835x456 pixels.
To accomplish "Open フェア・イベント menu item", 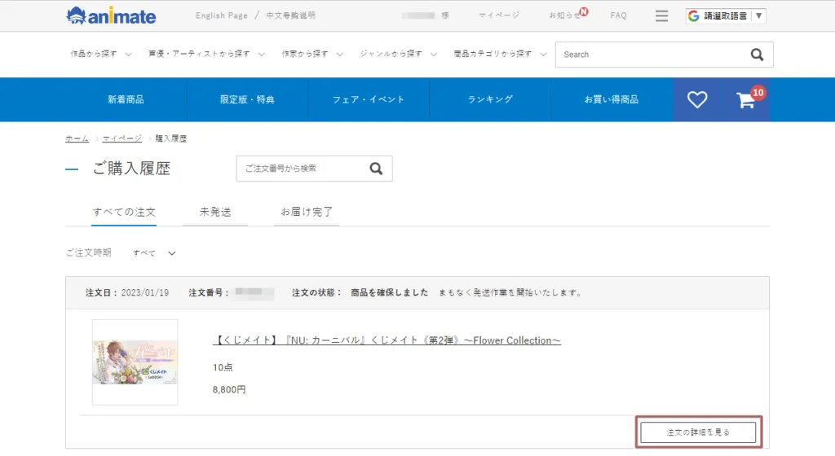I will (369, 99).
